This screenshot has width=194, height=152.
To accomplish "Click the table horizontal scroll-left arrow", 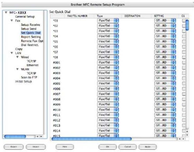I will [179, 139].
